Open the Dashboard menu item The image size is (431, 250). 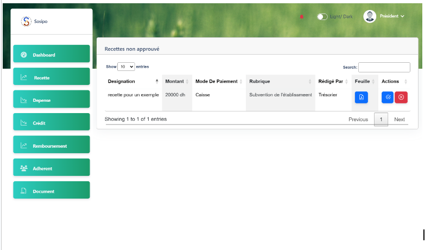coord(52,54)
